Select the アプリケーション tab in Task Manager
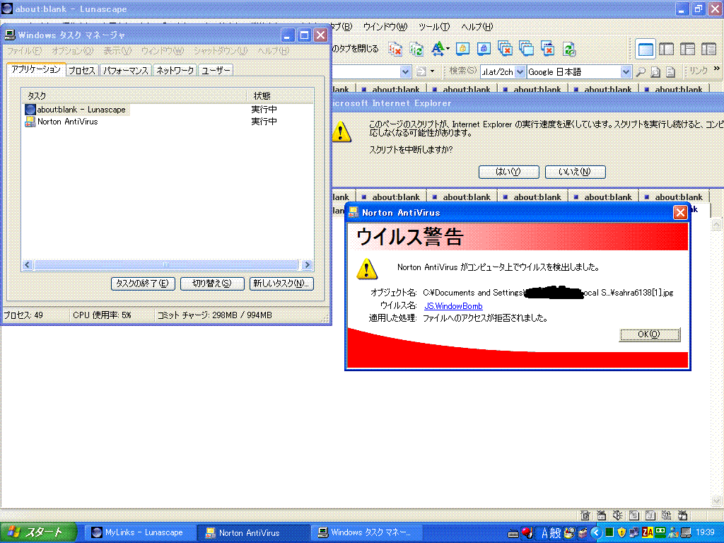Viewport: 724px width, 543px height. [36, 69]
